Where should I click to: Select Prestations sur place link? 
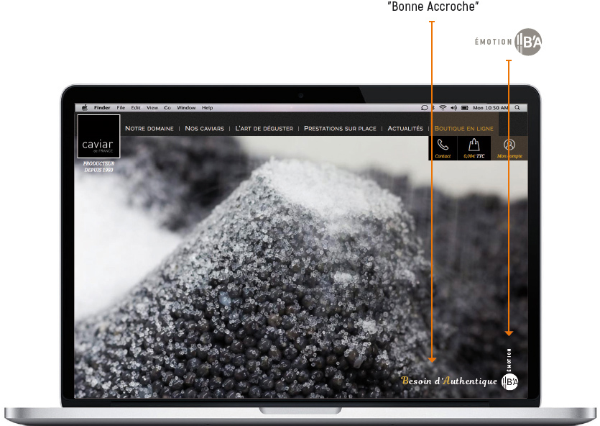[340, 129]
